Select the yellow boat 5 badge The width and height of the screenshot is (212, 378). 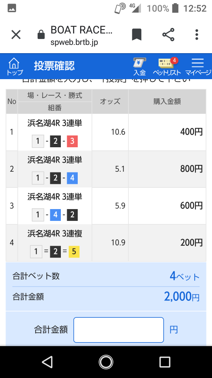(74, 252)
